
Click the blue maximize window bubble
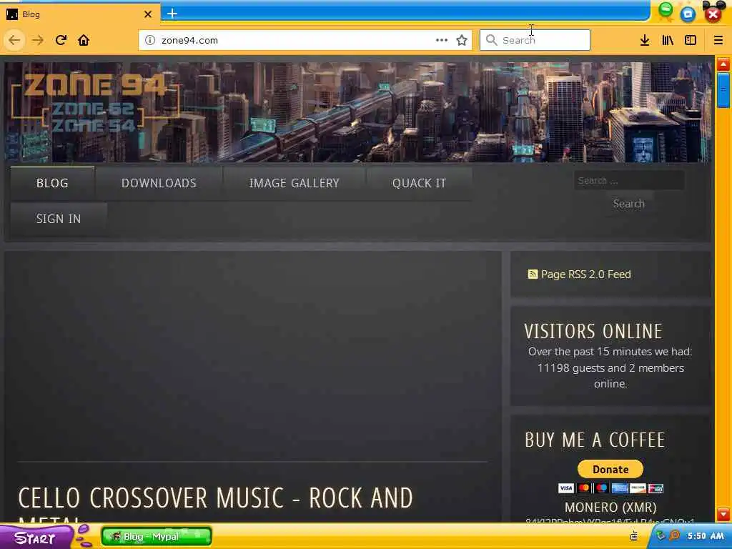coord(688,14)
